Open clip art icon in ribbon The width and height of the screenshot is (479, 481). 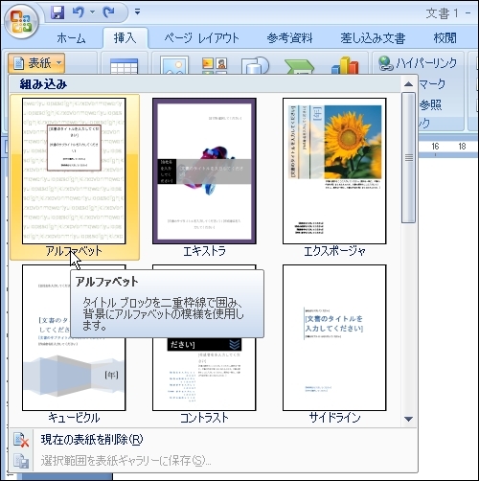pyautogui.click(x=215, y=65)
